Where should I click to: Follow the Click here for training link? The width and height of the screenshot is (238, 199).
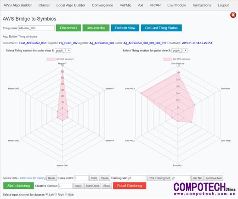point(33,178)
